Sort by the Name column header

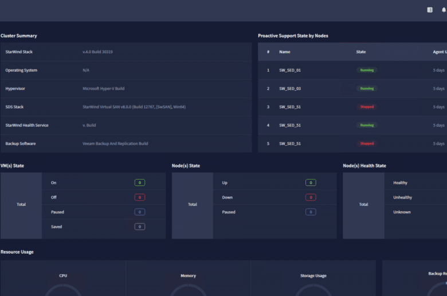(284, 52)
